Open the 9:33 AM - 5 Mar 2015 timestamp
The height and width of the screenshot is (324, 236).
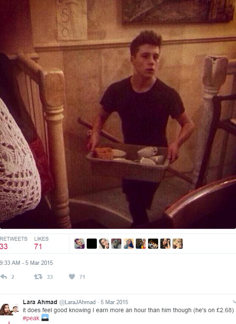click(27, 263)
